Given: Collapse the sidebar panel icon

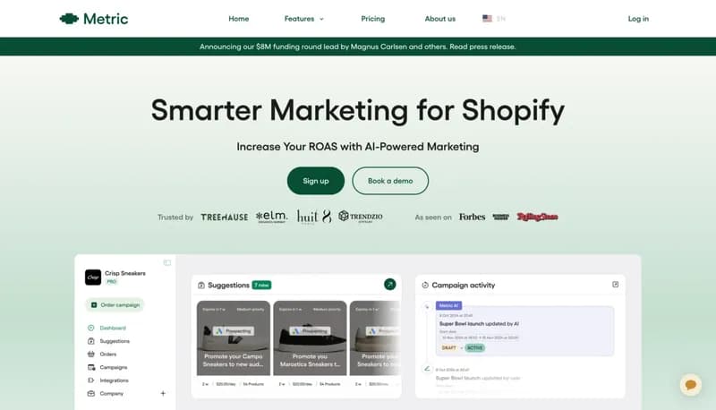Looking at the screenshot, I should 167,262.
